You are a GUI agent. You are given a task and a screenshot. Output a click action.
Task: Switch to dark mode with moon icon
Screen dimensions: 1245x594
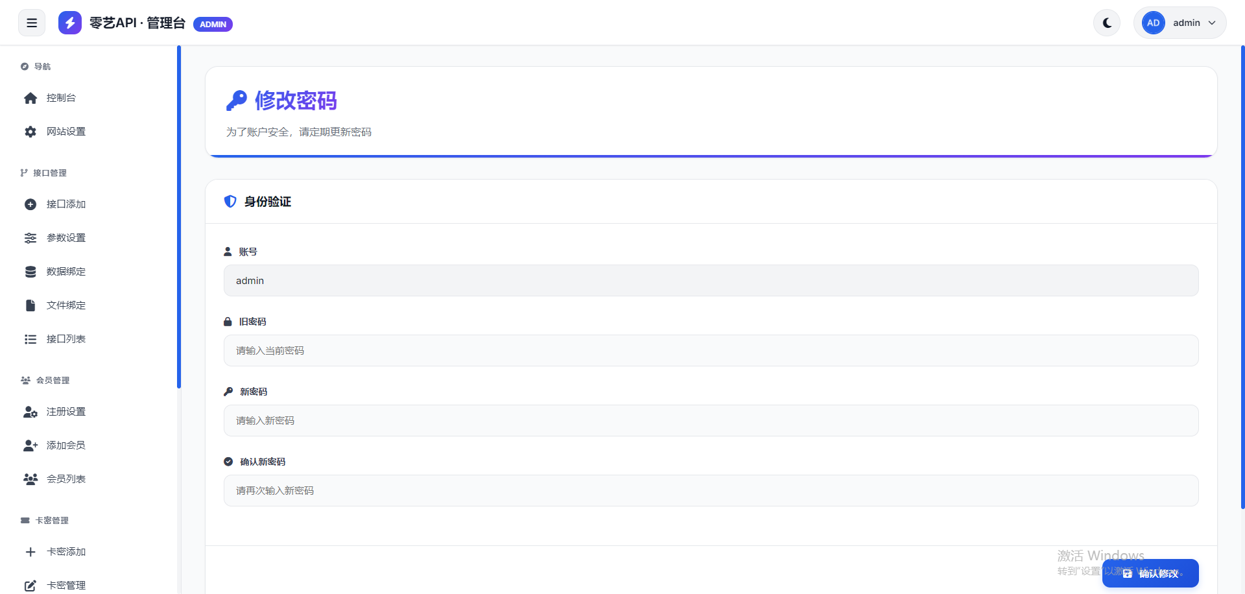pos(1107,23)
